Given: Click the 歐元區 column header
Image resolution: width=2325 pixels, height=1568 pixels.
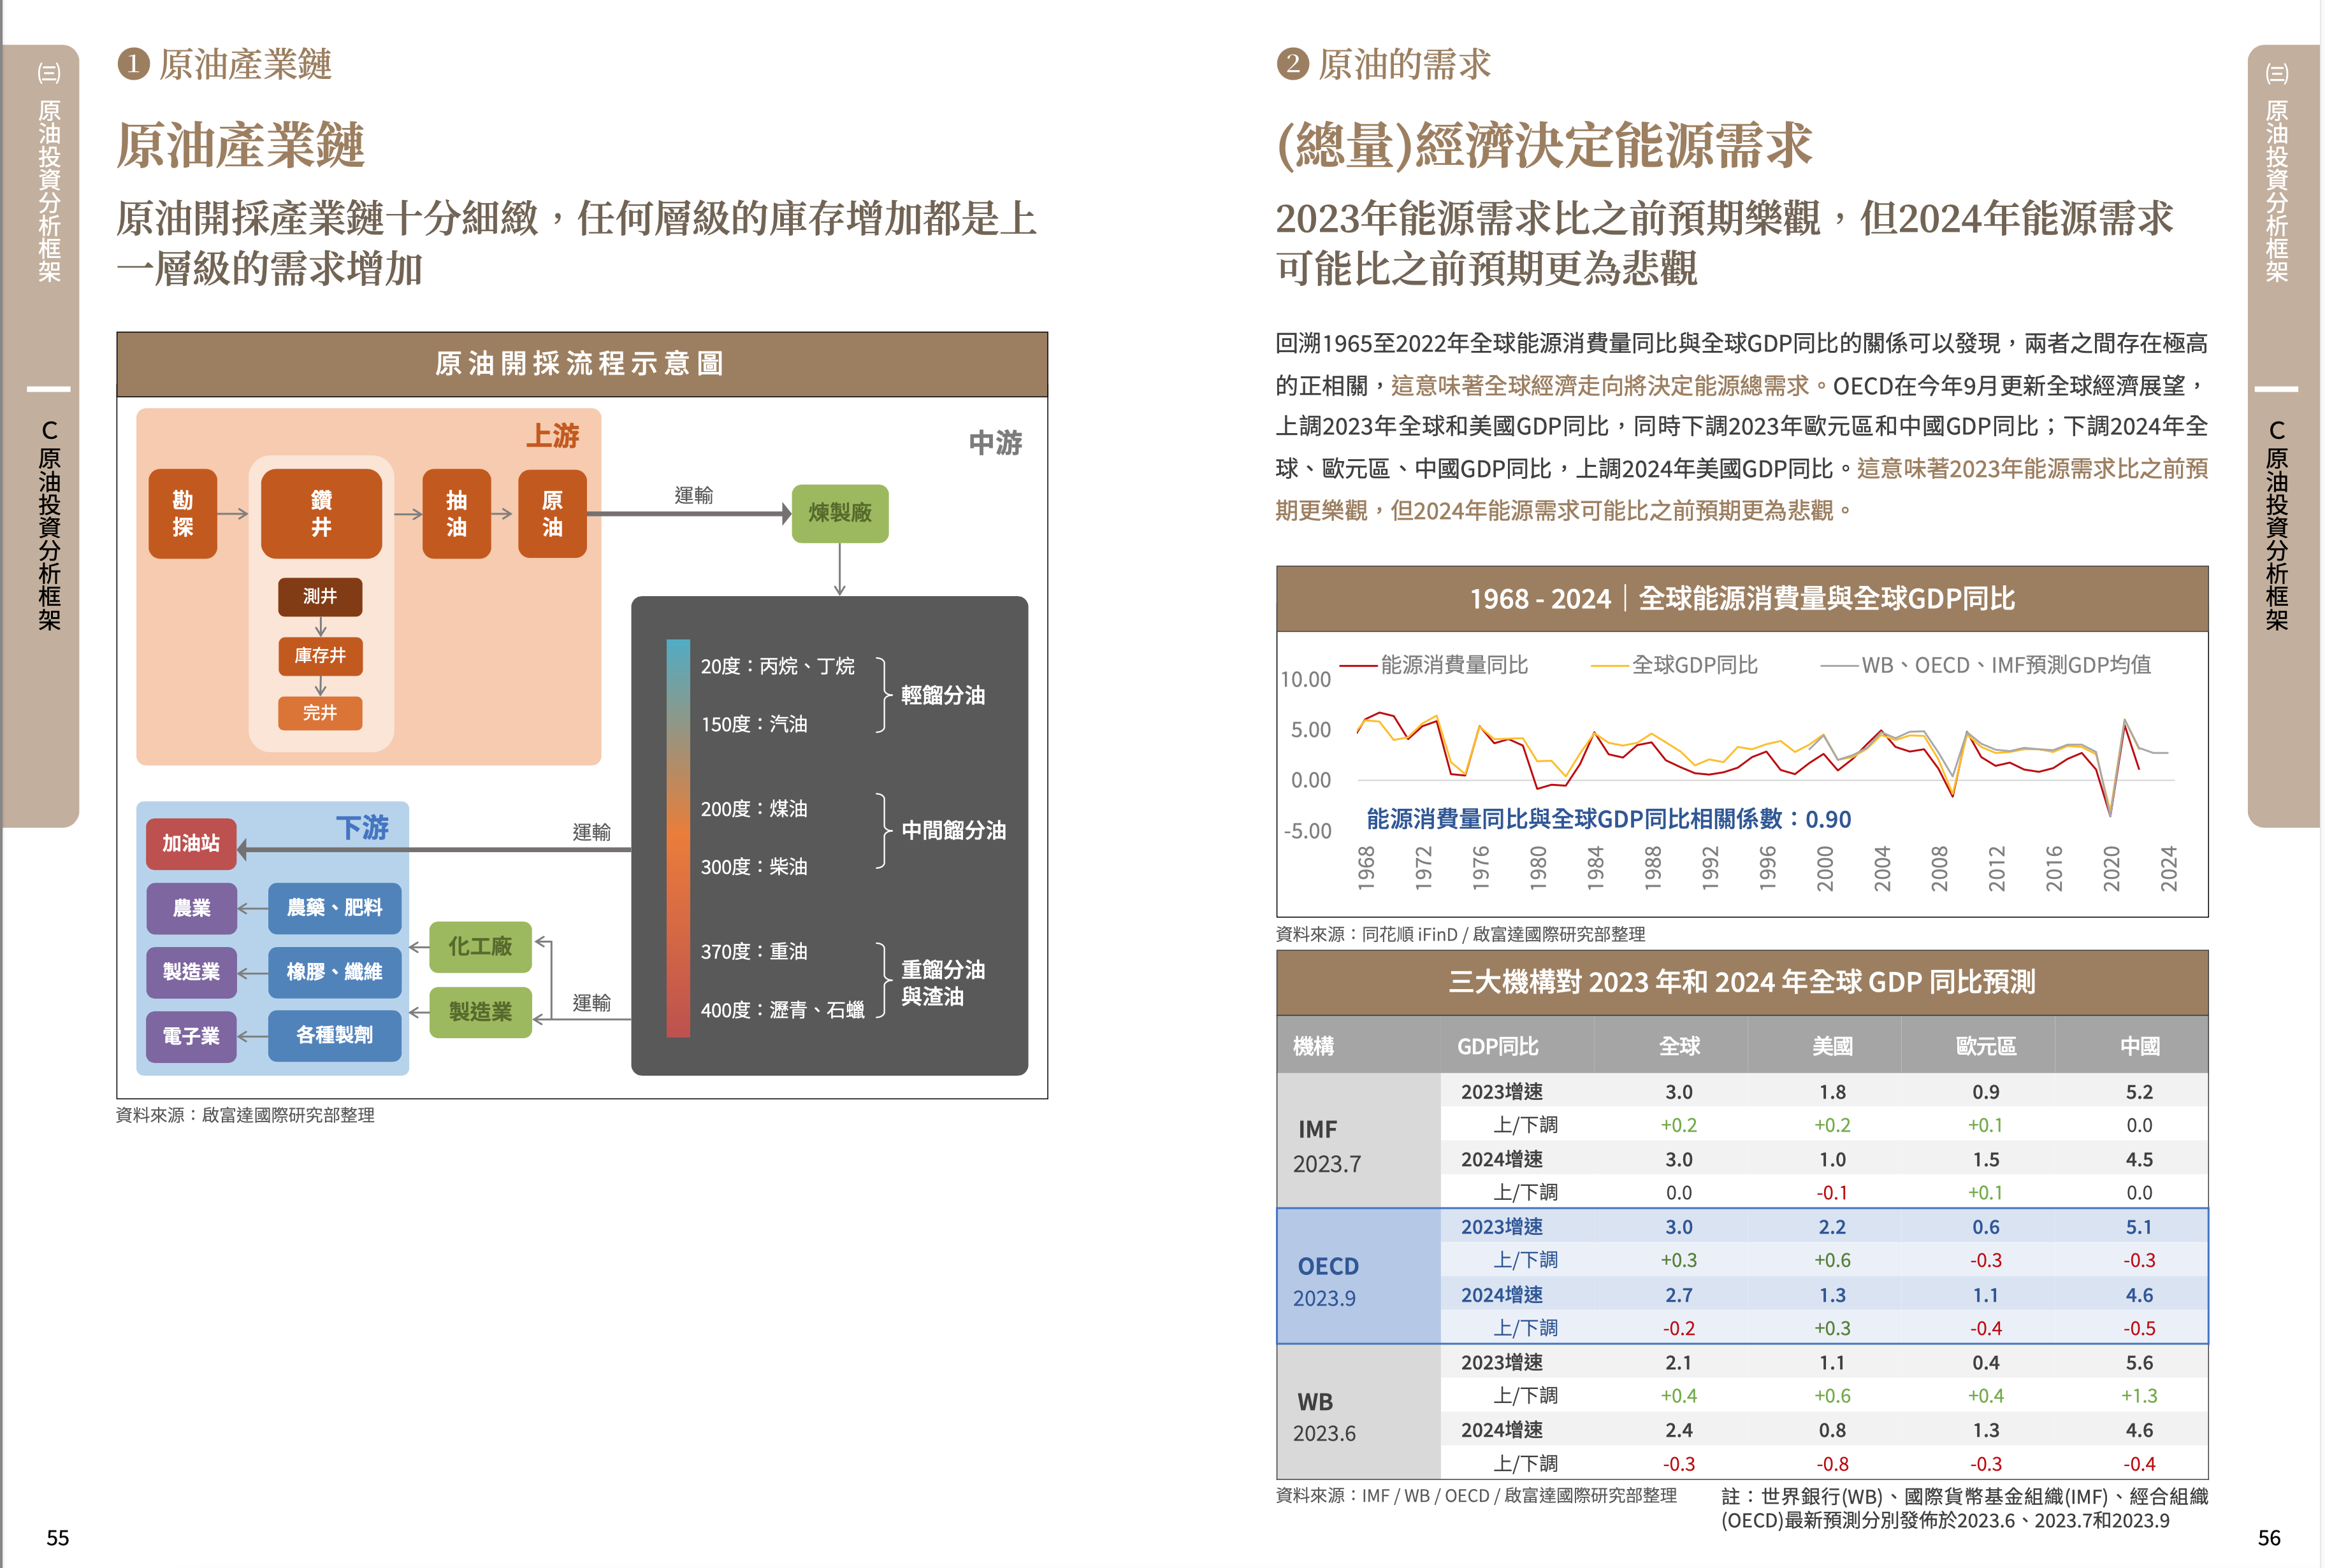Looking at the screenshot, I should [1985, 1046].
